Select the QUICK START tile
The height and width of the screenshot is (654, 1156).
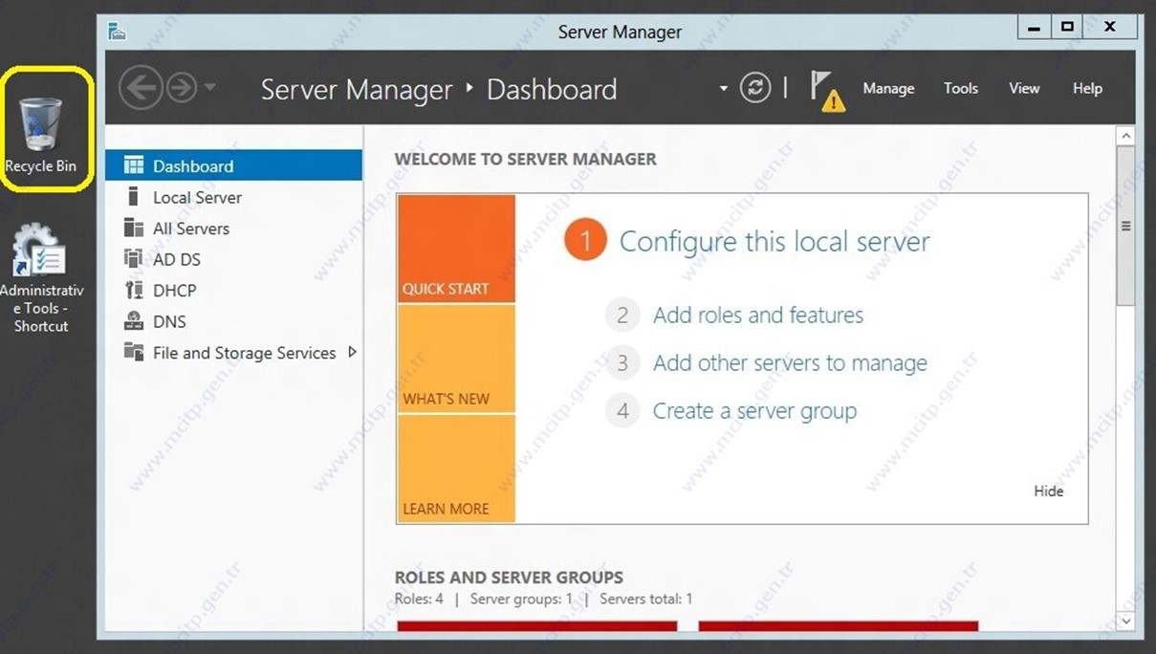pyautogui.click(x=456, y=250)
